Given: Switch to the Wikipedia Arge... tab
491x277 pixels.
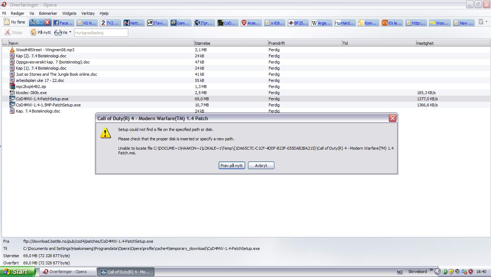Looking at the screenshot, I should [321, 23].
